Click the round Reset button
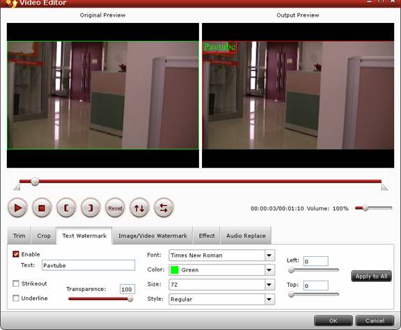 (x=115, y=208)
